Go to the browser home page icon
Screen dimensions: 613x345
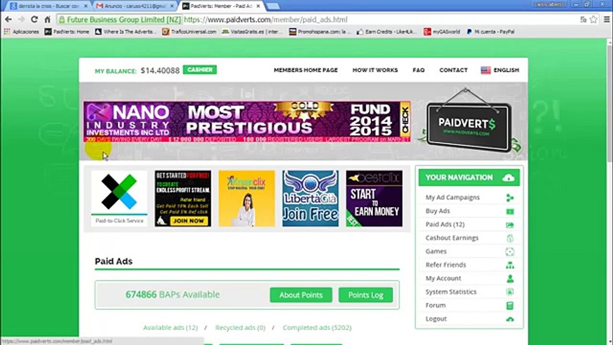coord(47,20)
